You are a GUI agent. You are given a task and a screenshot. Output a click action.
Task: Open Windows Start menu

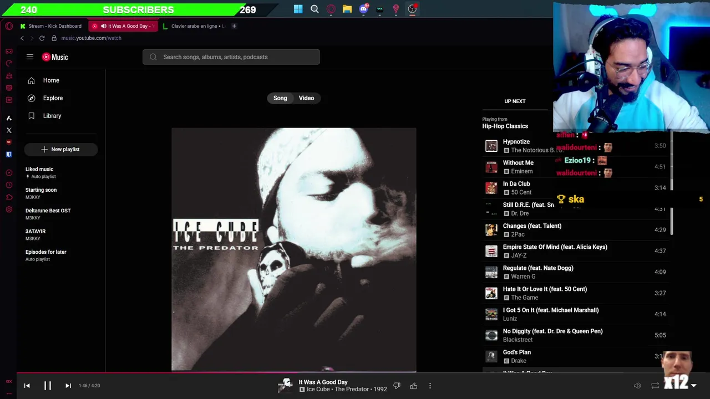(298, 9)
